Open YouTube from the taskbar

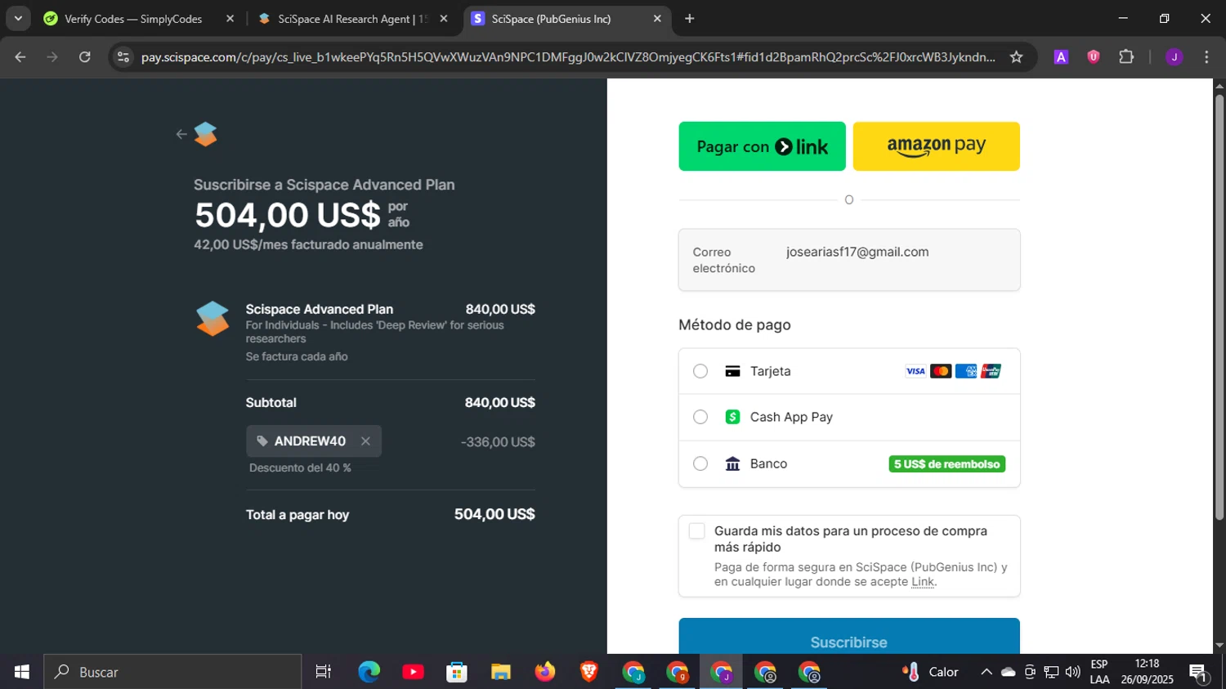pyautogui.click(x=413, y=672)
